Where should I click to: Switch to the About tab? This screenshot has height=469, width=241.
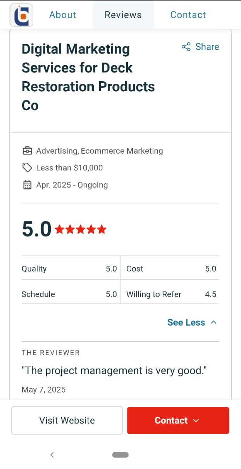(x=63, y=15)
